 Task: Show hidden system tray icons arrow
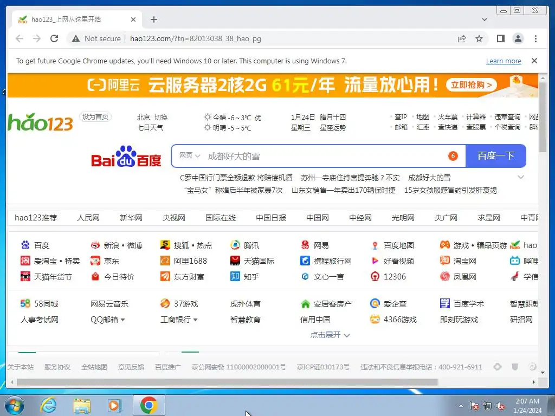tap(461, 406)
